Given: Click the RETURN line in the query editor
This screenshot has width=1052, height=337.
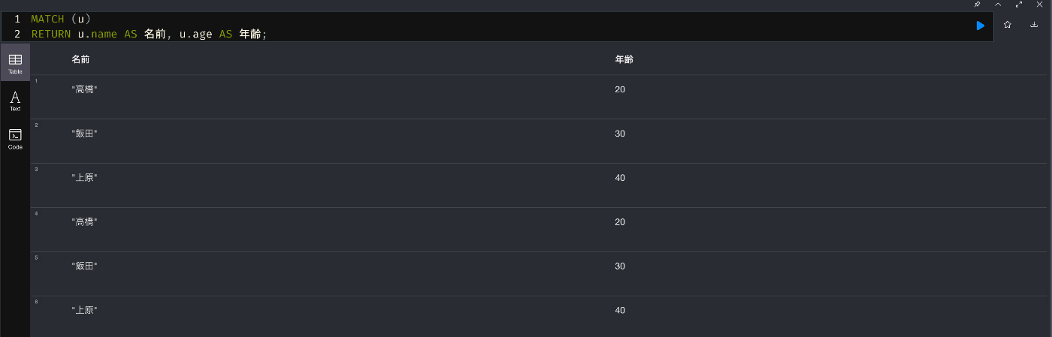Looking at the screenshot, I should [x=149, y=34].
